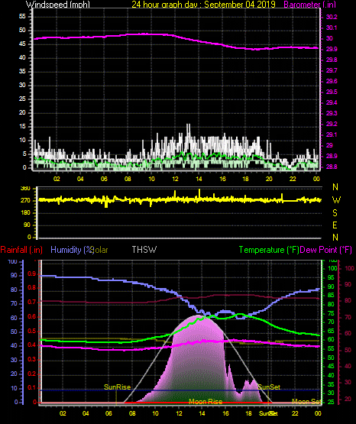Viewport: 356px width, 424px height.
Task: Click the W compass direction label
Action: pyautogui.click(x=336, y=200)
